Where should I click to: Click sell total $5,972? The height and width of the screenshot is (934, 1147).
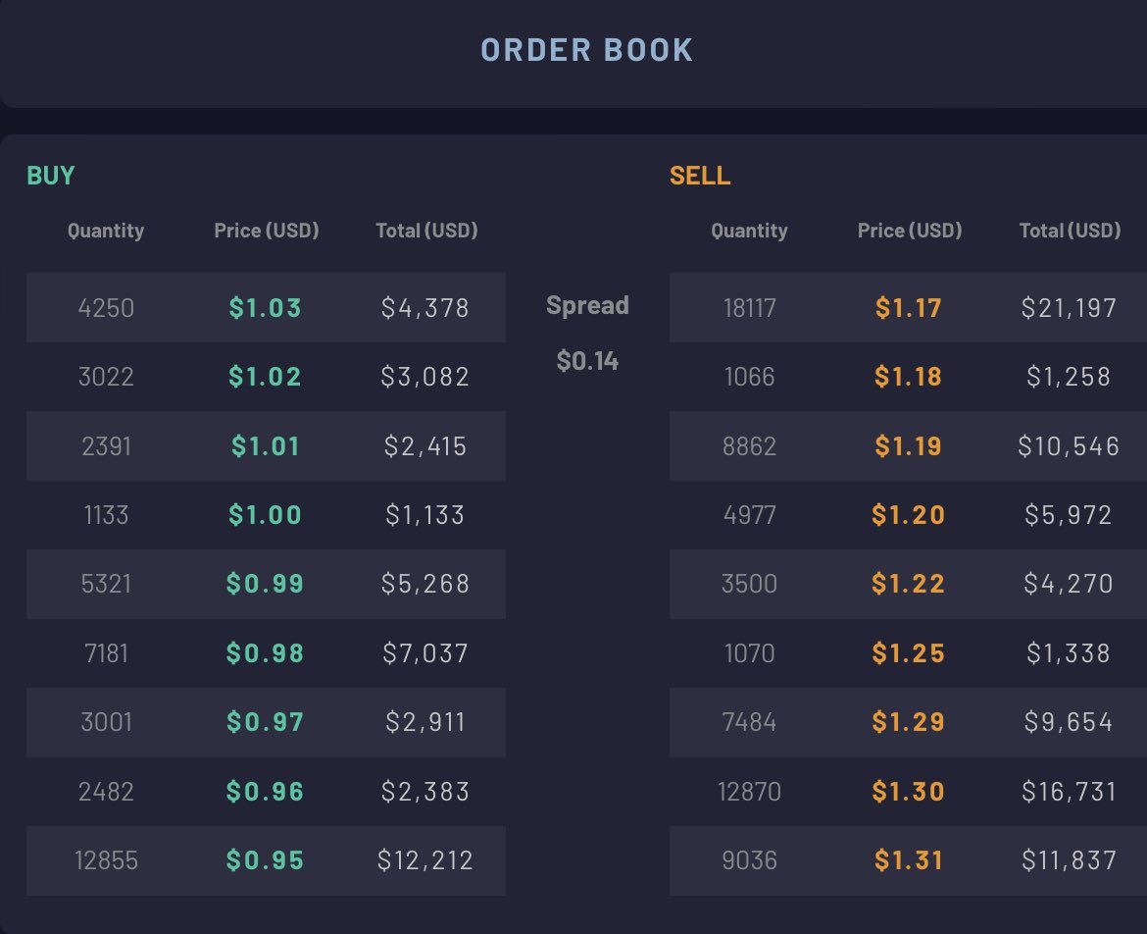click(x=1069, y=514)
